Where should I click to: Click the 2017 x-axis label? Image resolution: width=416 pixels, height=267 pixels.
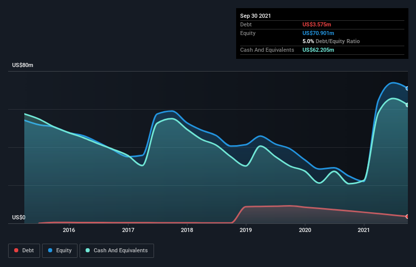click(x=128, y=230)
